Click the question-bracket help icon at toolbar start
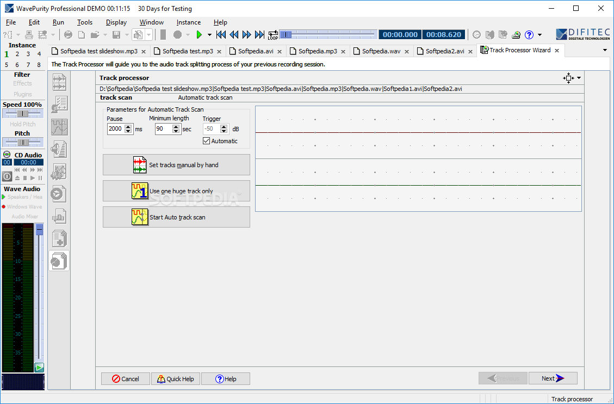614x404 pixels. 8,35
